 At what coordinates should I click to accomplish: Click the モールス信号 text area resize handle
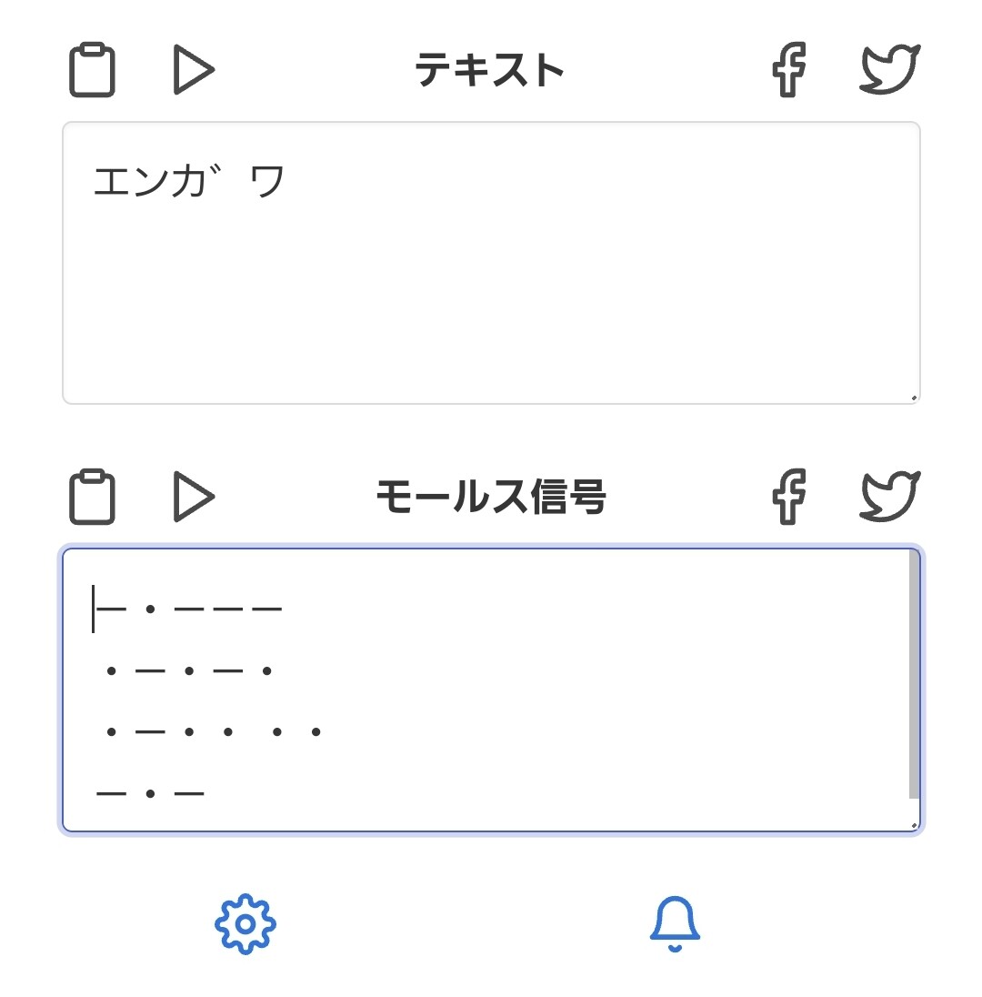coord(914,825)
